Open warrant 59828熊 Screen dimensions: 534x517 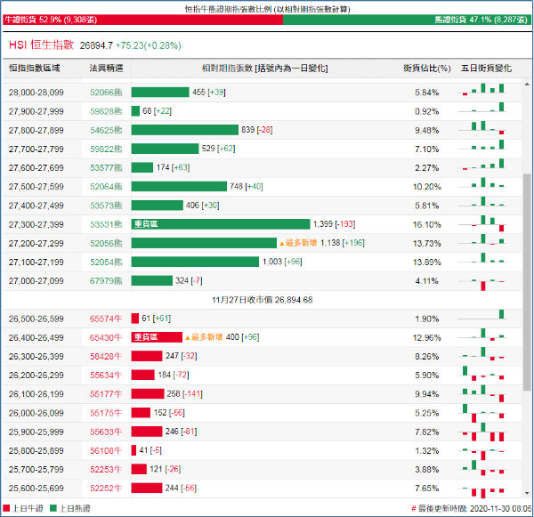tap(106, 111)
